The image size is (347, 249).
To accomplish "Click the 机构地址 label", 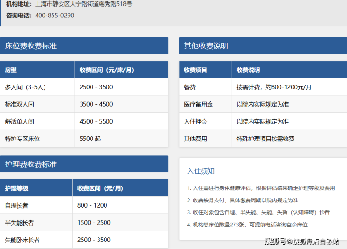I will (x=19, y=4).
